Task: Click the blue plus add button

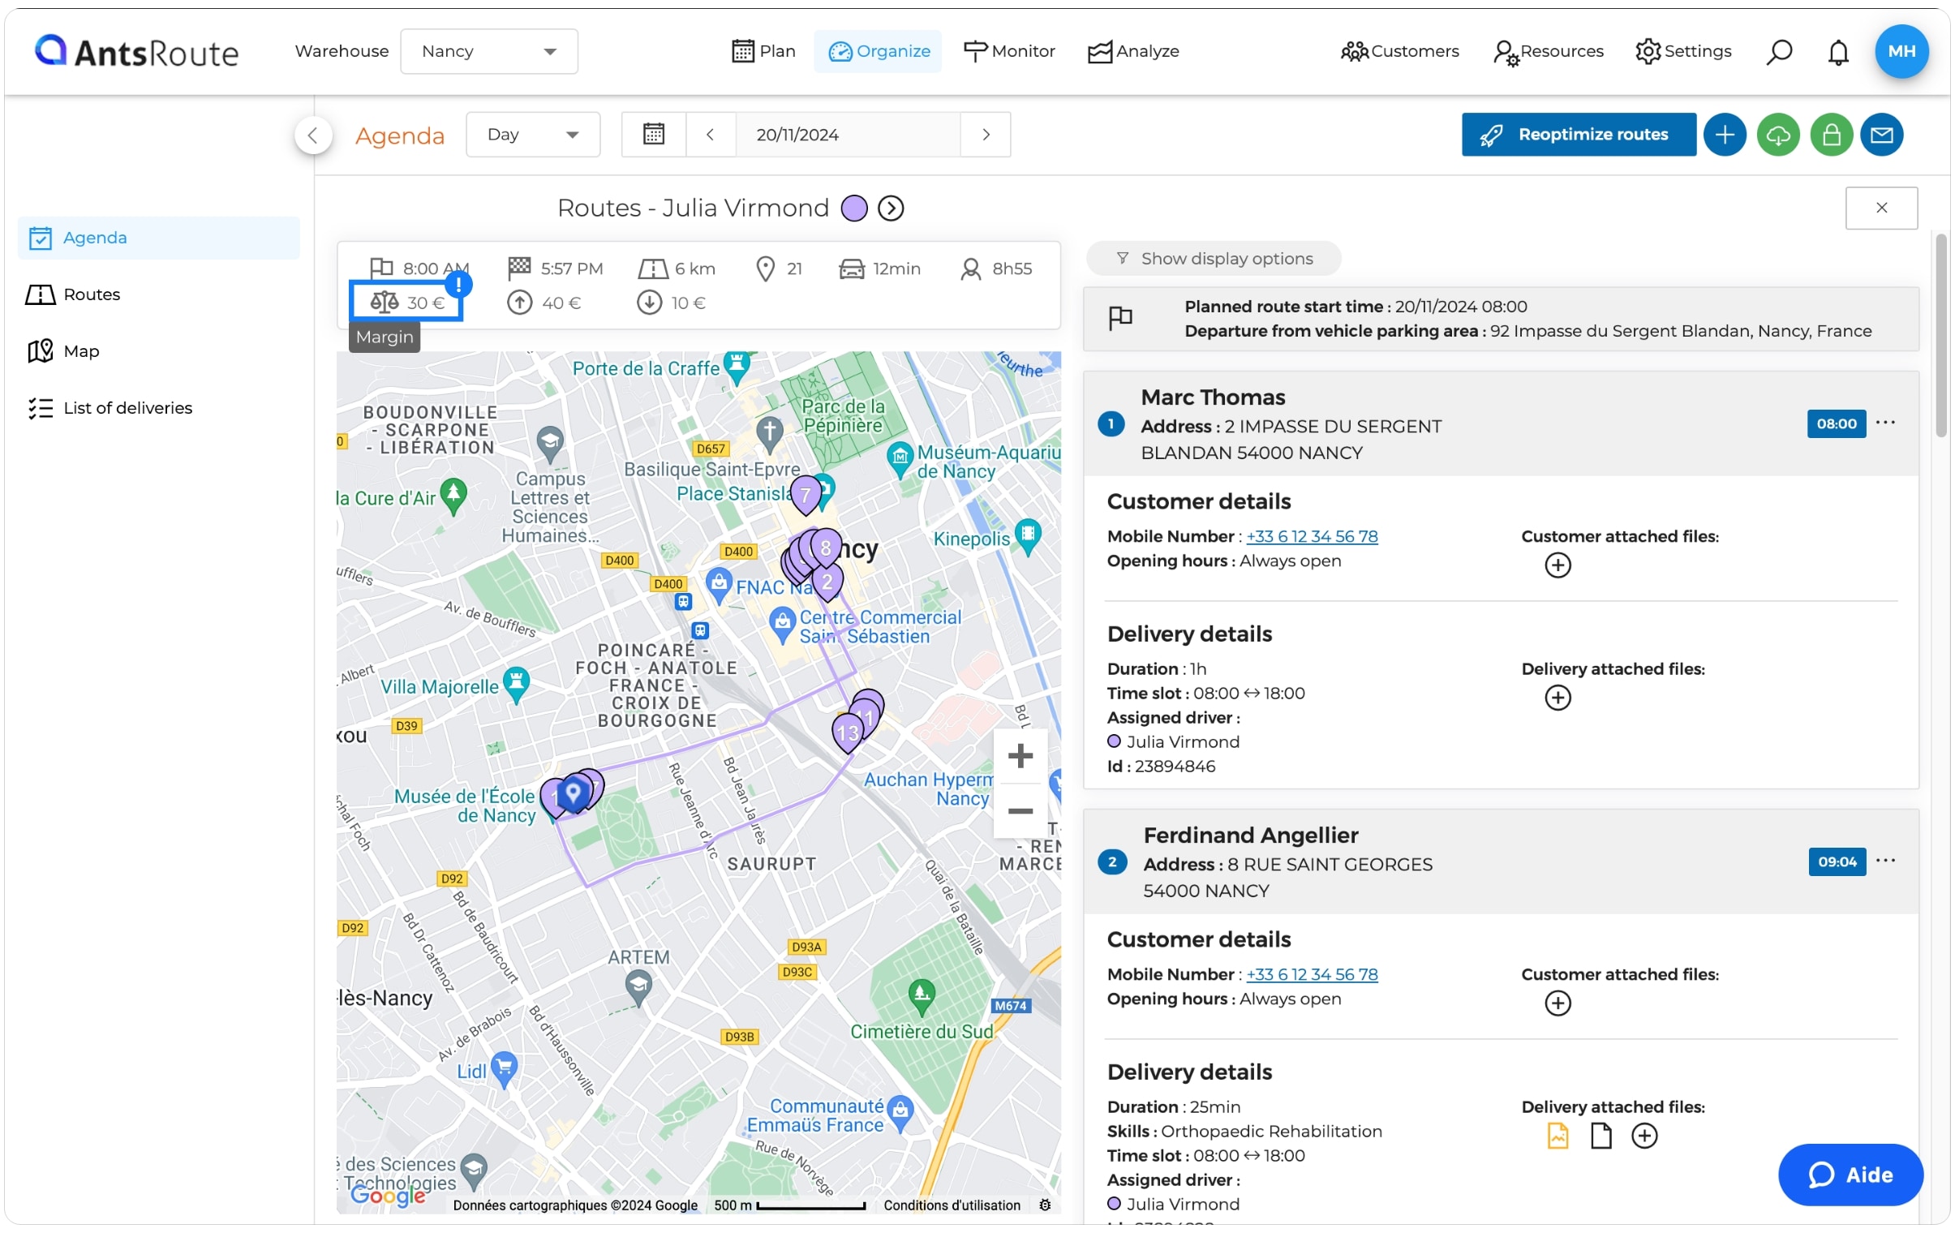Action: point(1725,135)
